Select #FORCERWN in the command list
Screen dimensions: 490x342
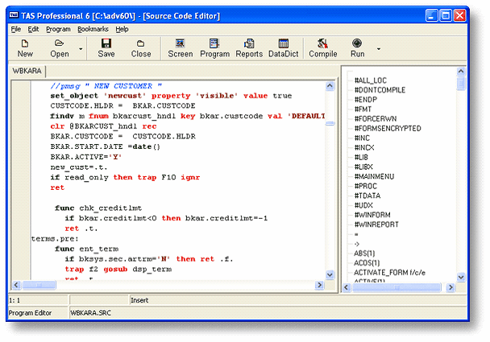click(x=376, y=119)
